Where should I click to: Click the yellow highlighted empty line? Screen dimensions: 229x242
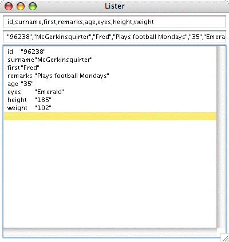click(x=110, y=116)
